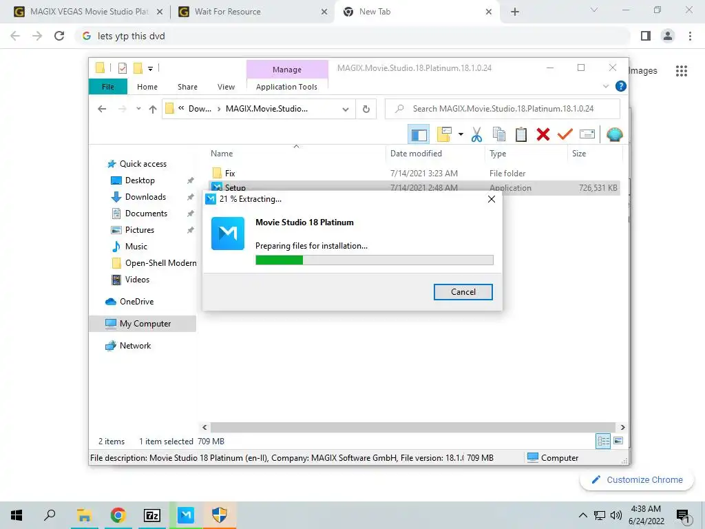The height and width of the screenshot is (529, 705).
Task: Click the Chrome address bar
Action: pyautogui.click(x=352, y=36)
